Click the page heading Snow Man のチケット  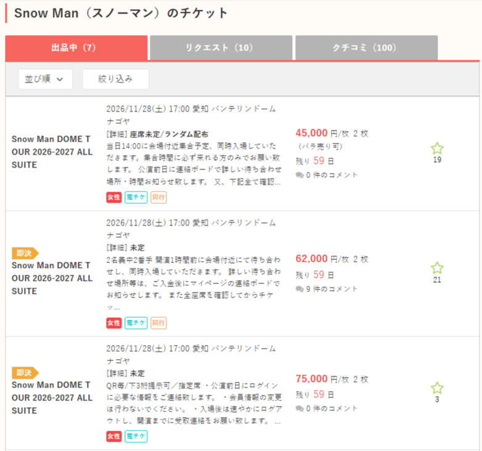click(121, 13)
